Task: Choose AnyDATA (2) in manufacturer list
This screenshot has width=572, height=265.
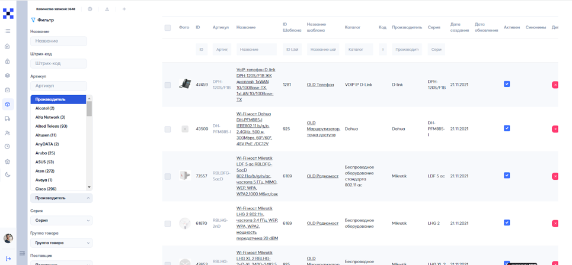Action: (58, 144)
